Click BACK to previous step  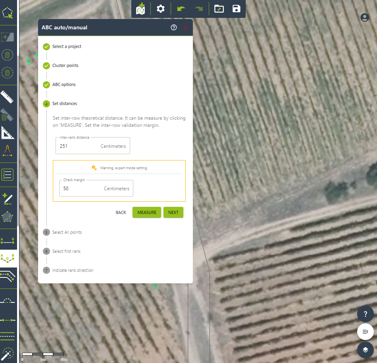tap(121, 212)
